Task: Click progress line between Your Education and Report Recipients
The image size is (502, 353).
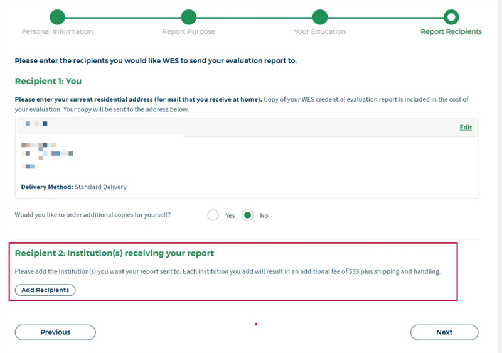Action: click(x=385, y=17)
